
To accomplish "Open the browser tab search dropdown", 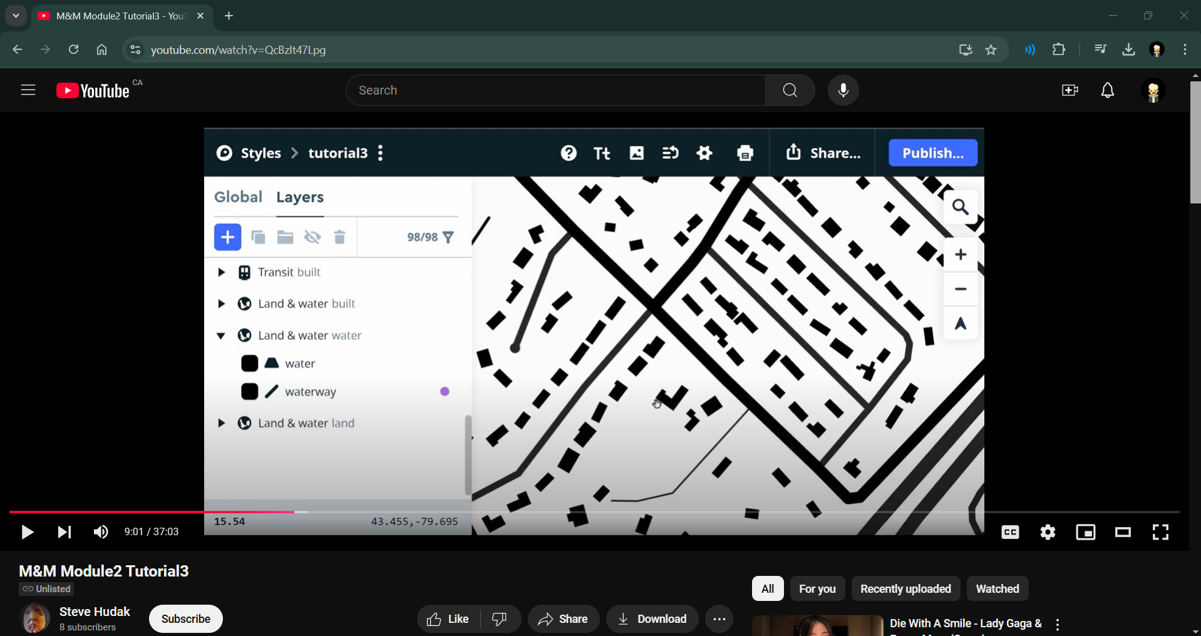I will click(x=16, y=16).
